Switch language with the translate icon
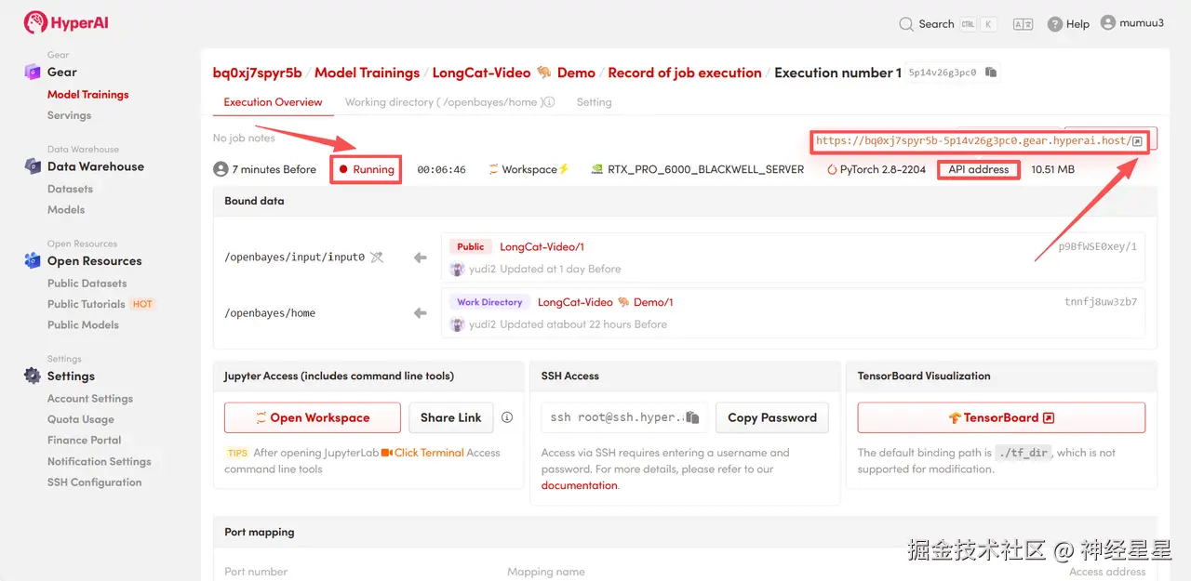The width and height of the screenshot is (1191, 581). pos(1023,24)
